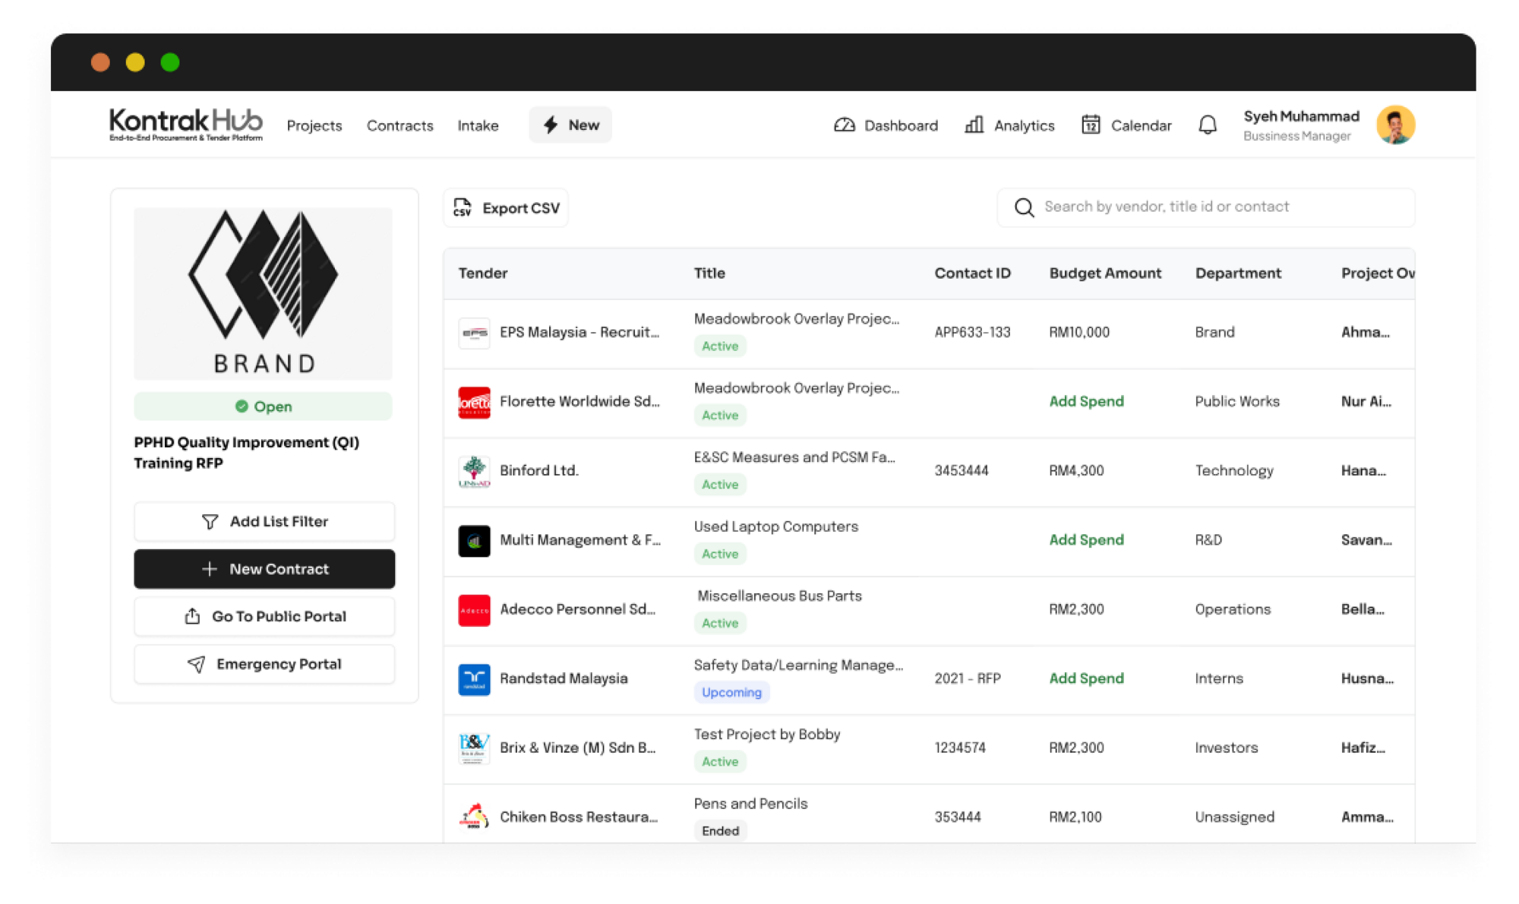Select Binford Ltd. tender name
This screenshot has width=1519, height=904.
[539, 470]
